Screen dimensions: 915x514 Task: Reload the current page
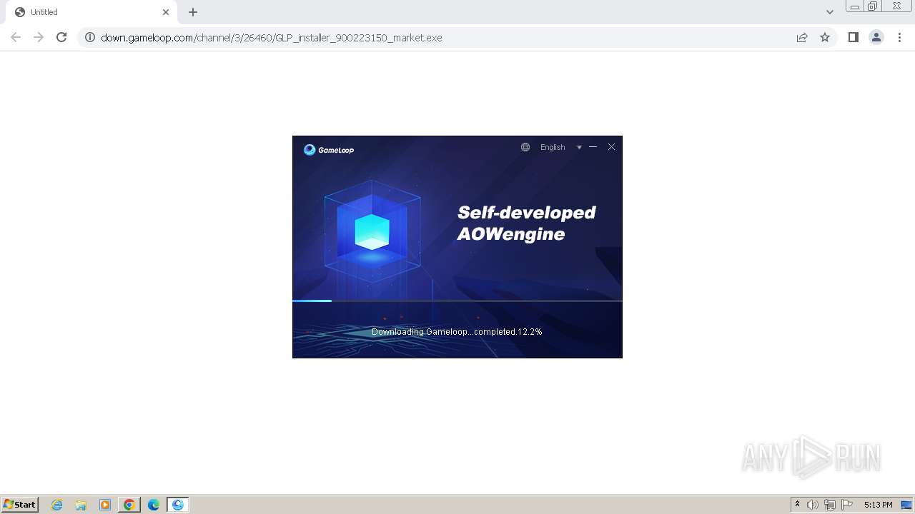(61, 37)
